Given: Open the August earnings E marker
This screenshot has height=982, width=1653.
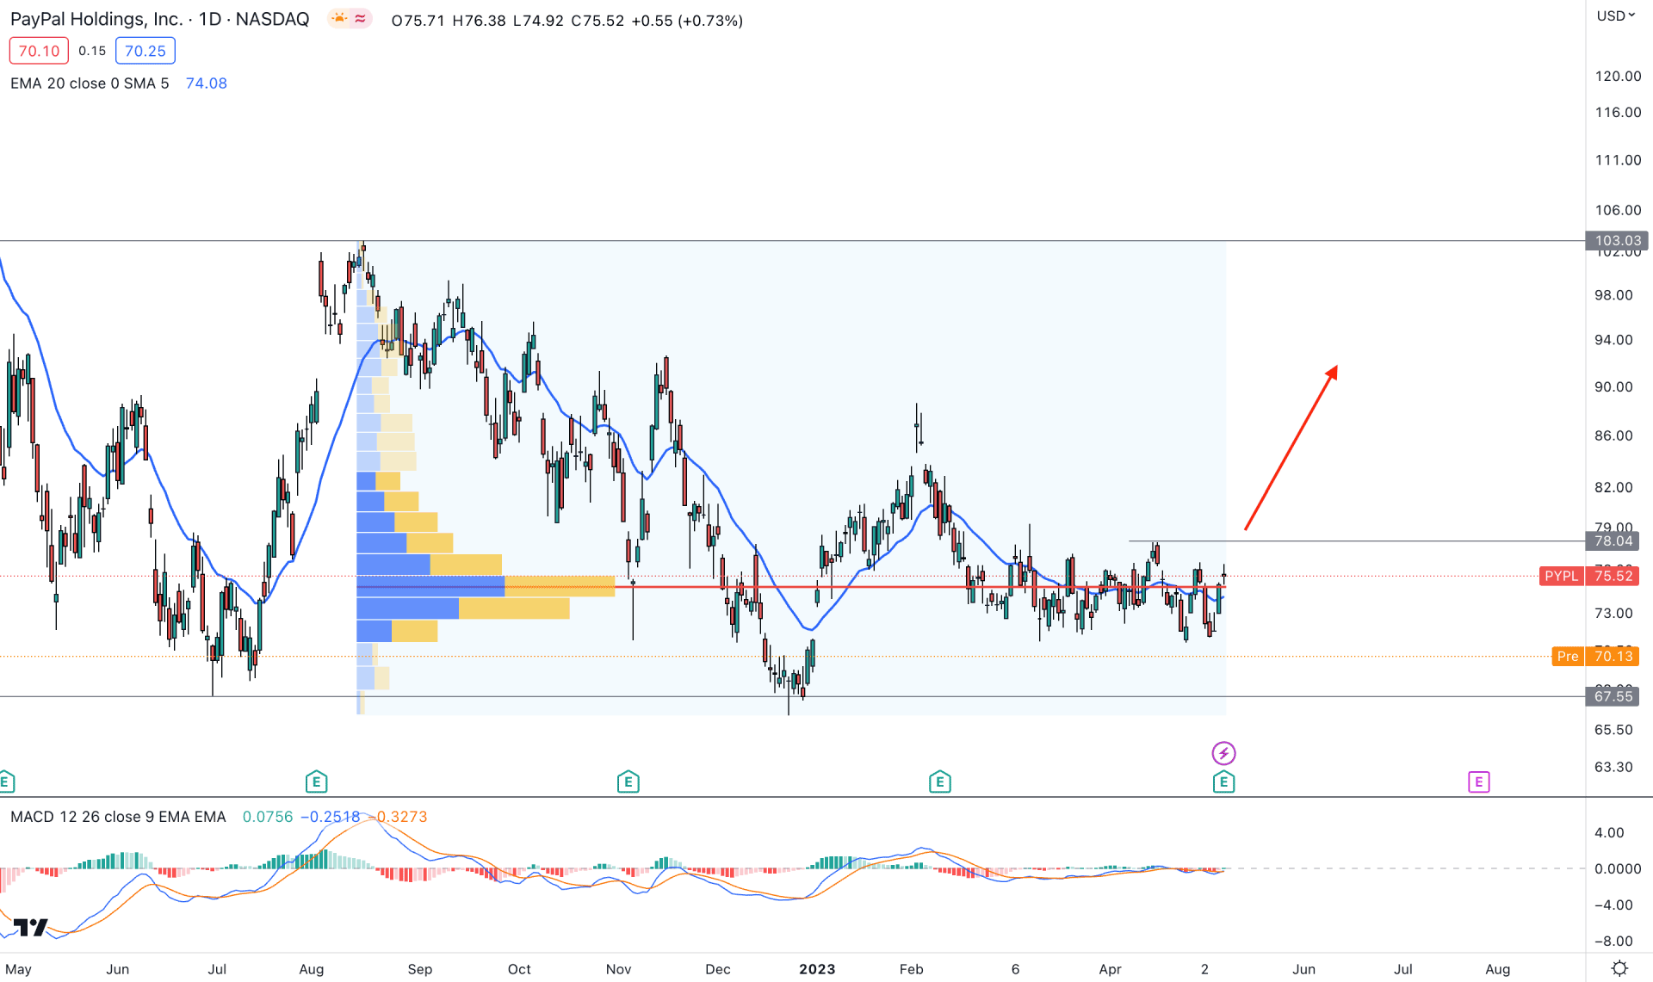Looking at the screenshot, I should pos(316,781).
